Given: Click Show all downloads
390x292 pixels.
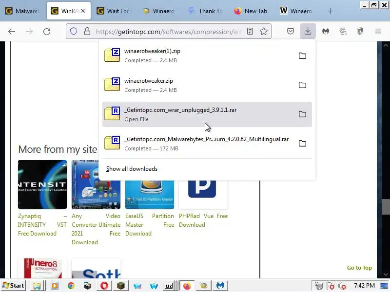Looking at the screenshot, I should pos(132,169).
